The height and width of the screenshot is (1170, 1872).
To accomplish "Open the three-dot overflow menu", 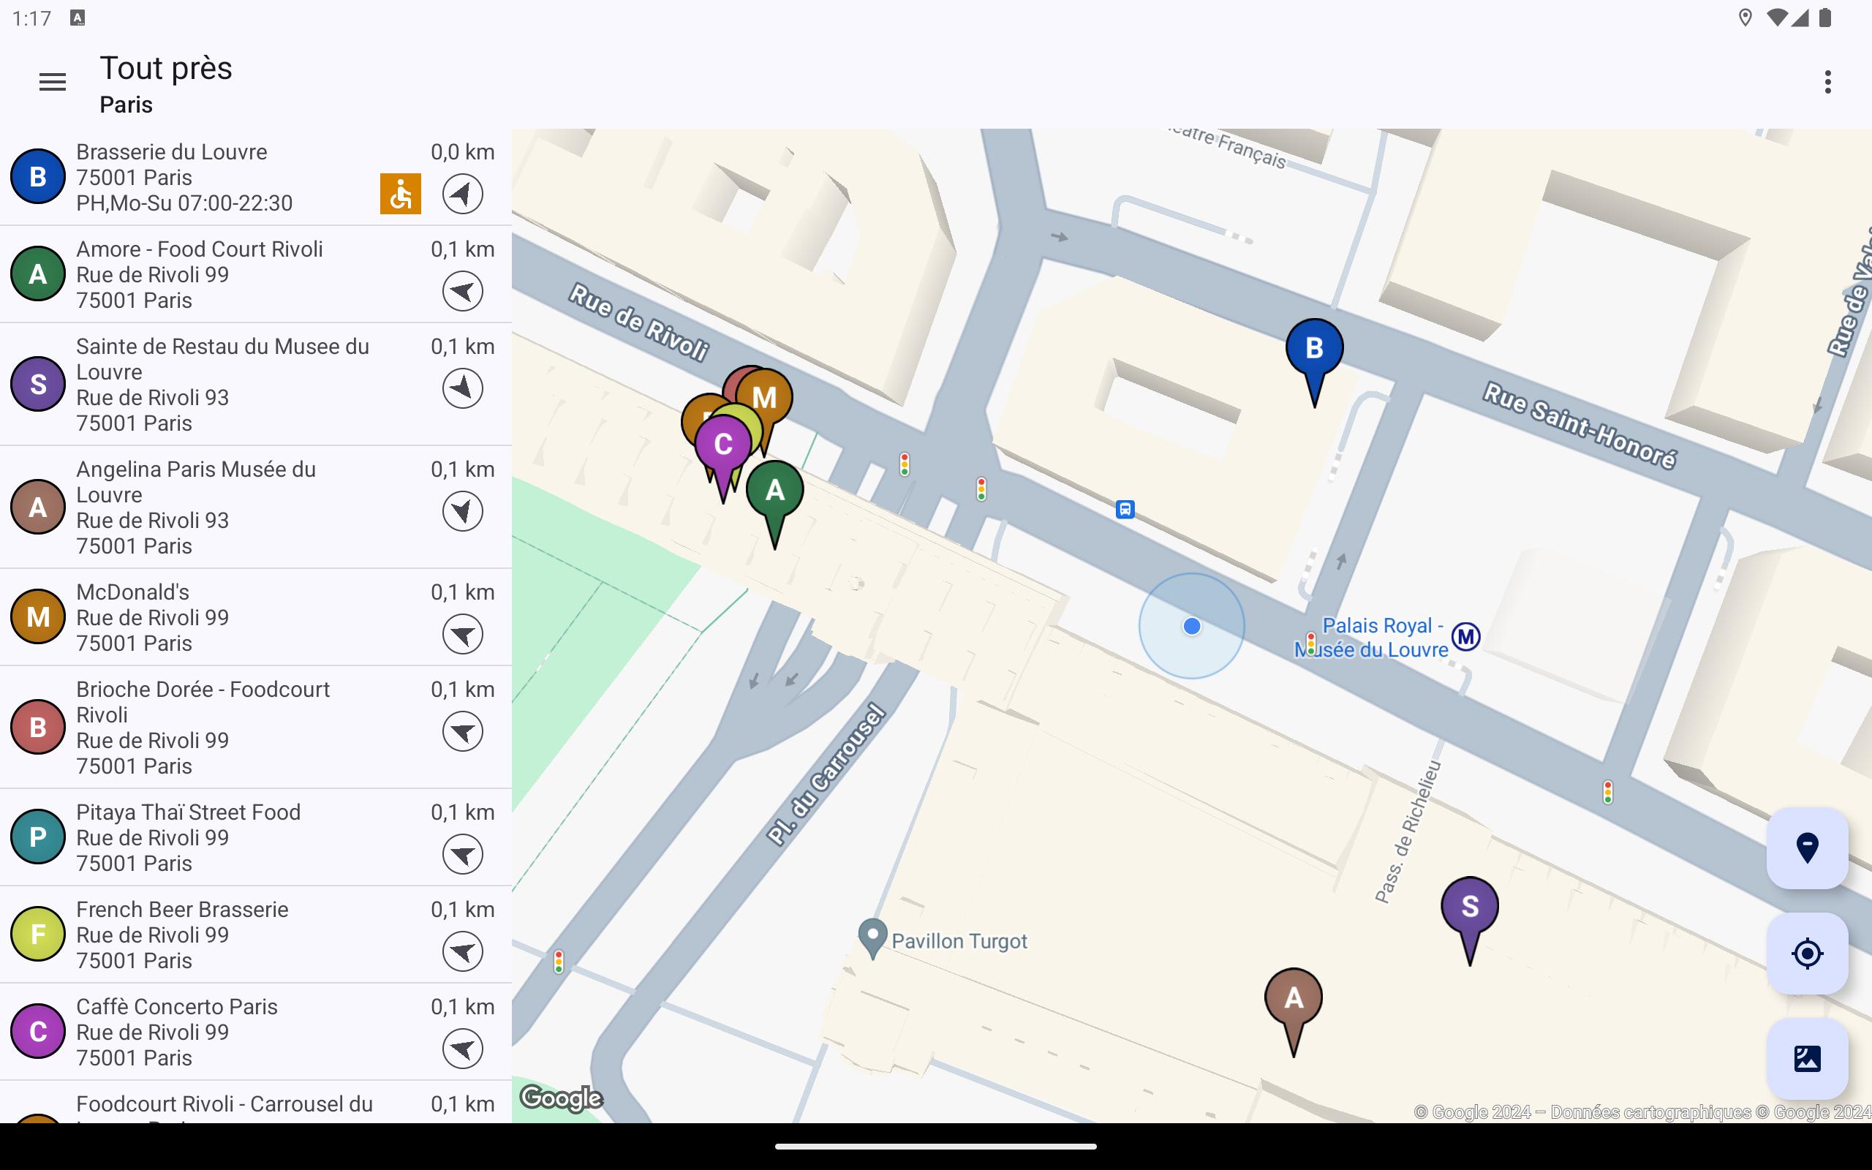I will click(1828, 82).
